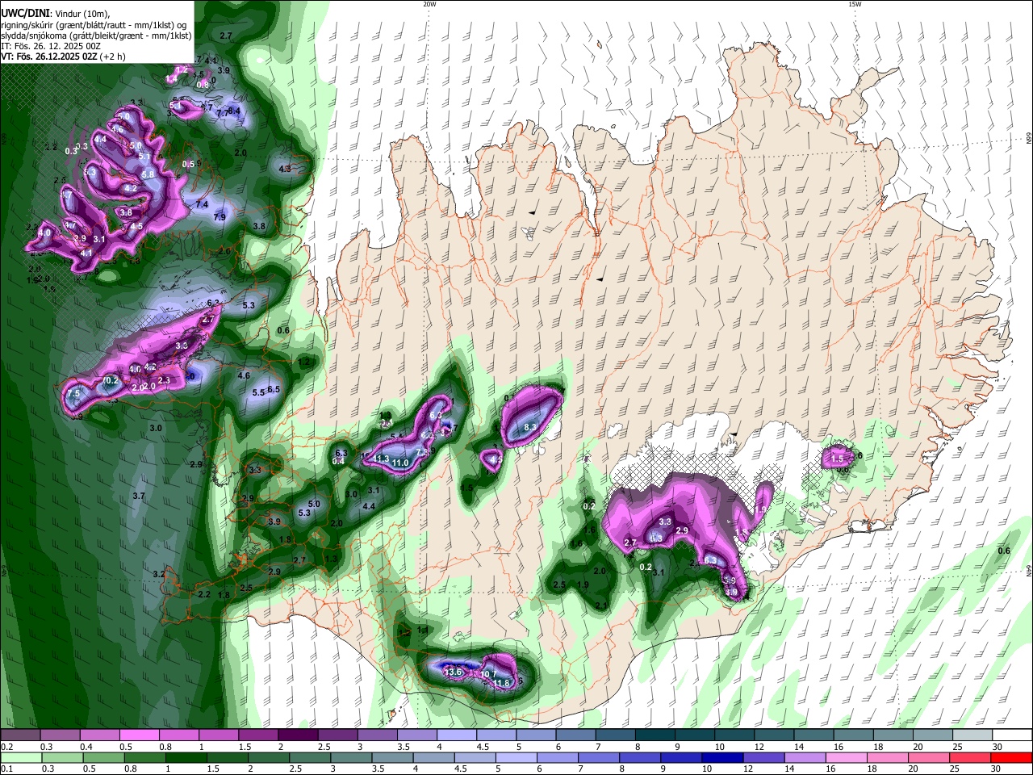Click the 15W longitude label
The width and height of the screenshot is (1033, 775).
[x=855, y=4]
